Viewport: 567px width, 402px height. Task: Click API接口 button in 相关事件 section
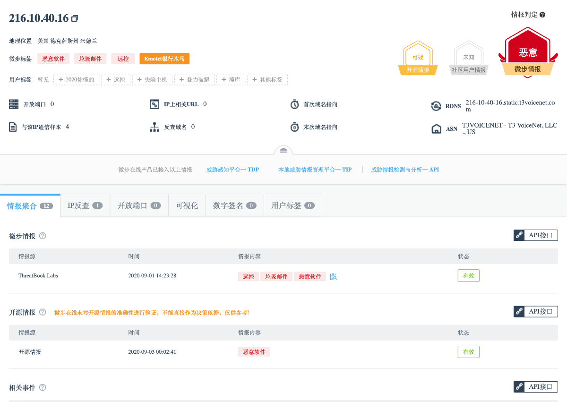(x=536, y=387)
